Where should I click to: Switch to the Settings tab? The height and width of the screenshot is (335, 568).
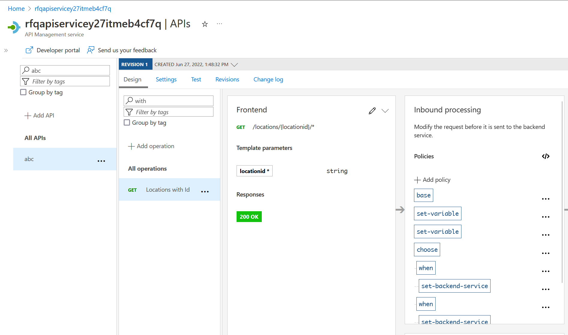(166, 79)
